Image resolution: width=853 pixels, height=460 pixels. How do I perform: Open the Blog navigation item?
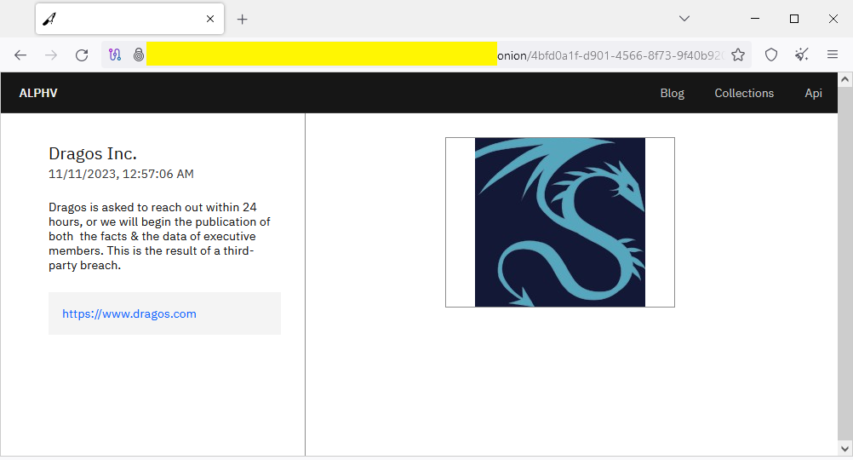pyautogui.click(x=672, y=93)
